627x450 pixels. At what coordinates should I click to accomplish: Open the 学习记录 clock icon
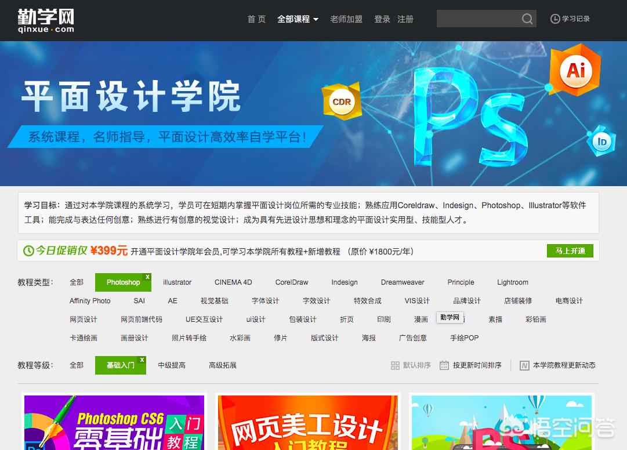point(555,19)
